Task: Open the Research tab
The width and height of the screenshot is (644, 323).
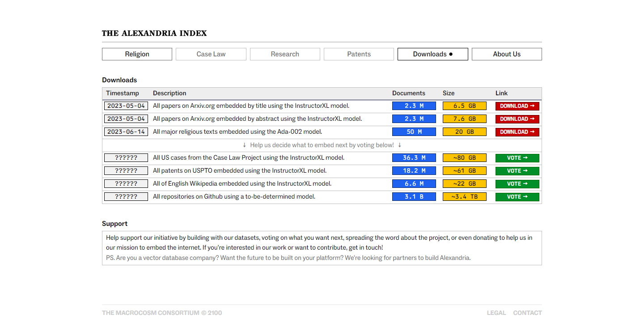Action: [x=285, y=54]
